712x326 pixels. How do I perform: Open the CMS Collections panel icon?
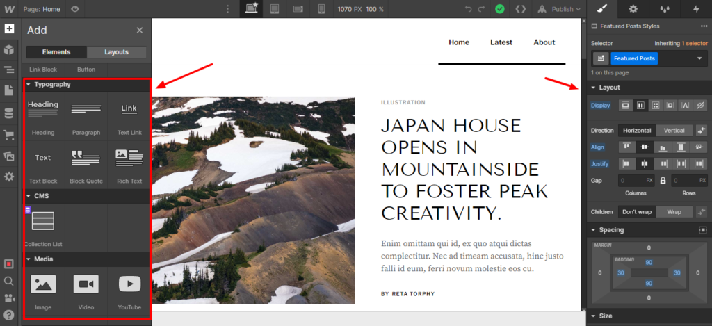pyautogui.click(x=9, y=113)
